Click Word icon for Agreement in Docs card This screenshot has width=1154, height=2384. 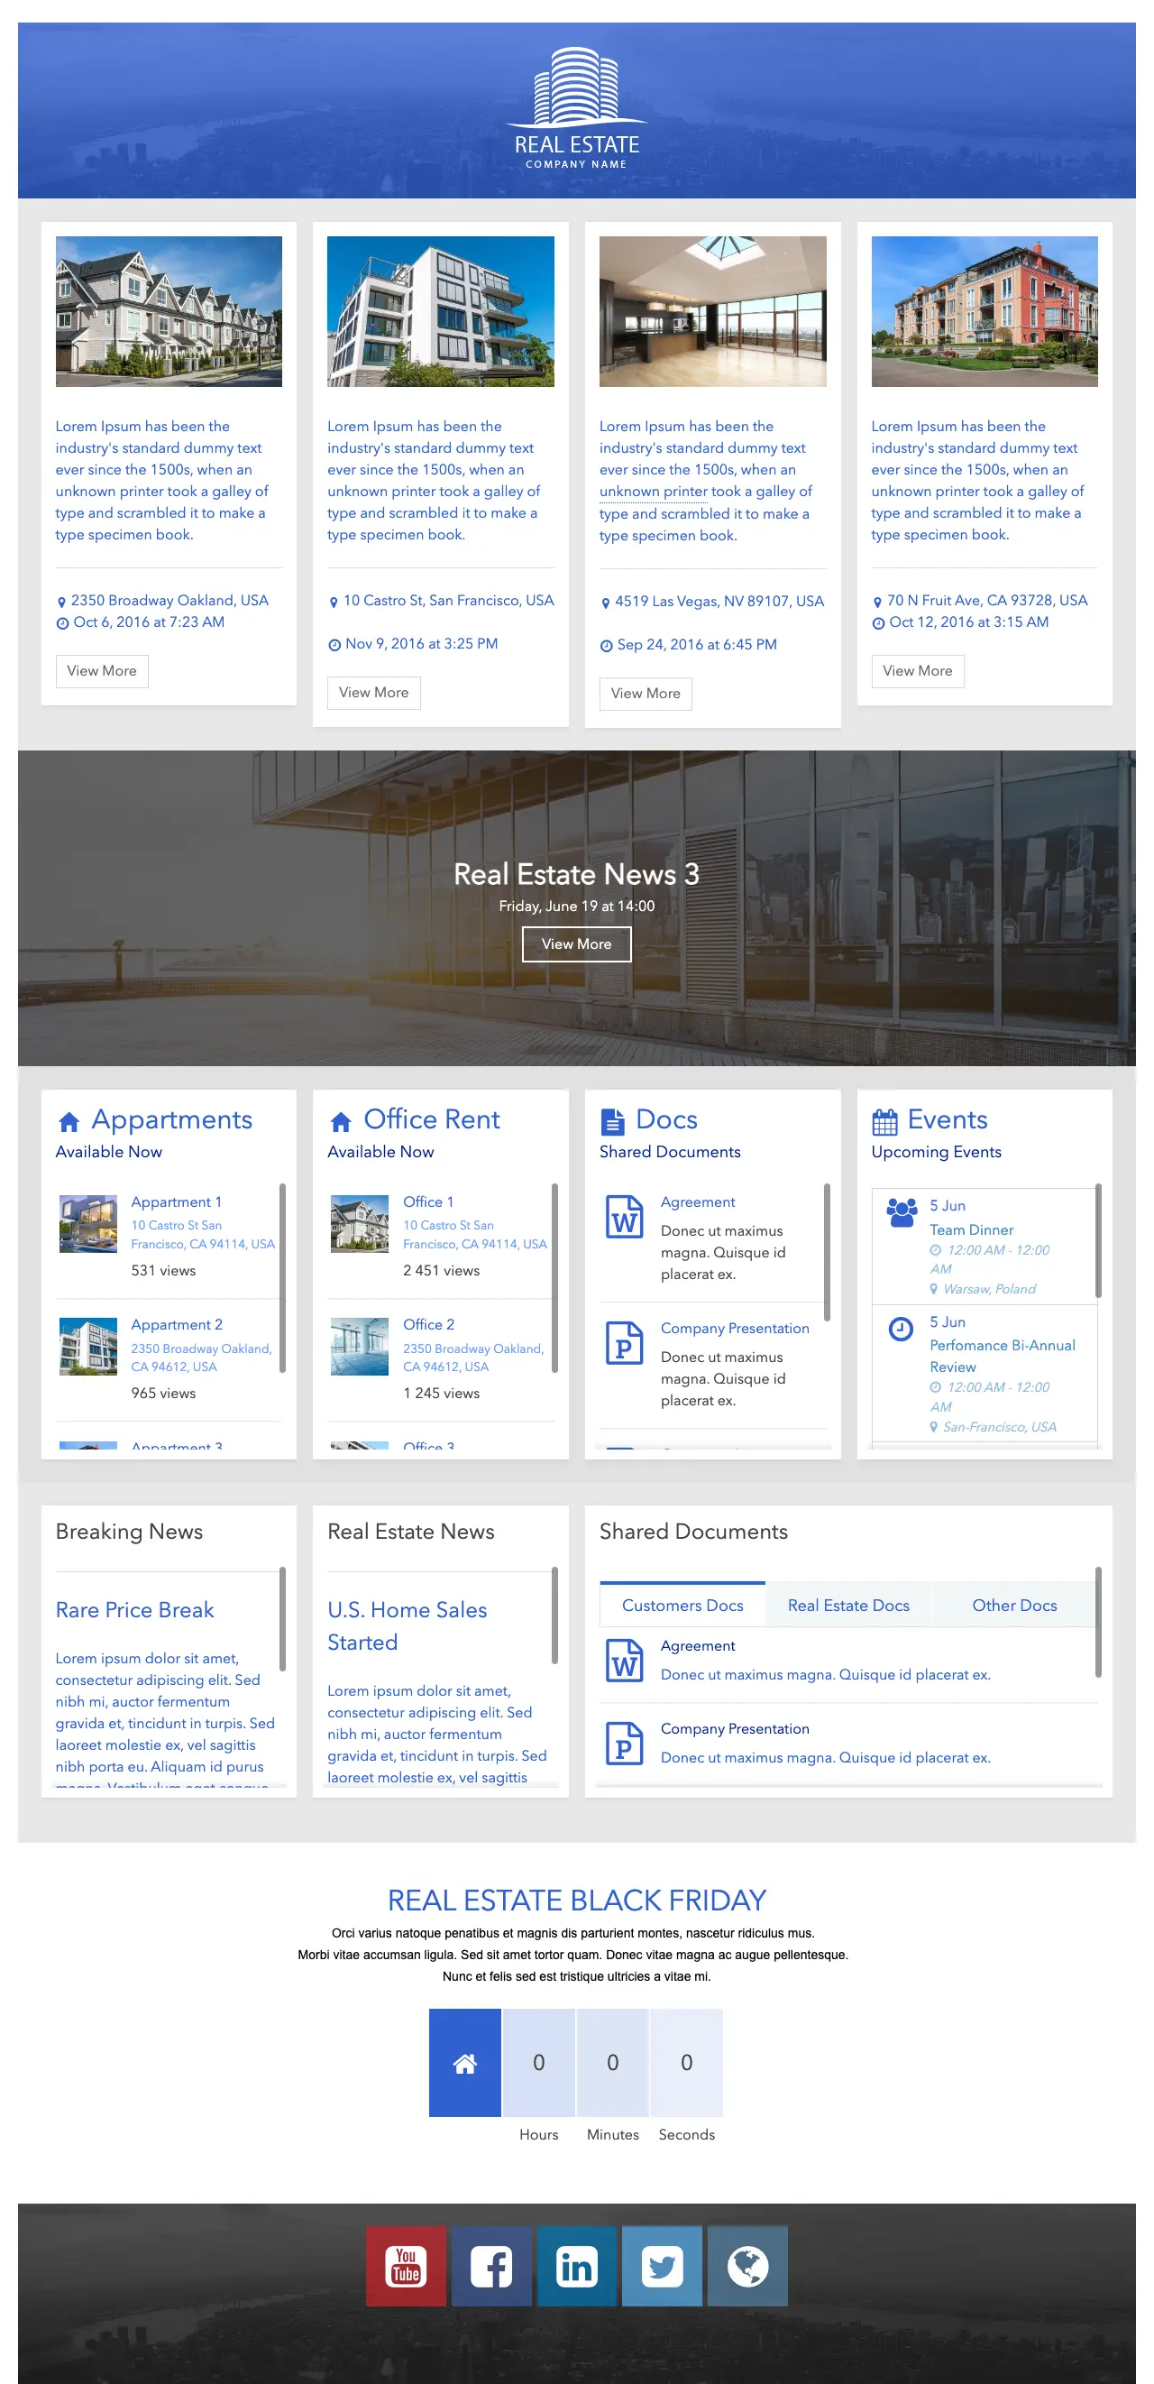click(x=624, y=1216)
